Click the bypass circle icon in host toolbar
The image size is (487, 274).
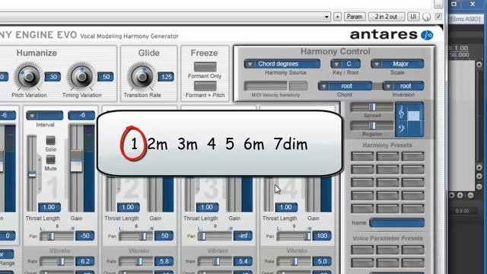click(x=427, y=17)
